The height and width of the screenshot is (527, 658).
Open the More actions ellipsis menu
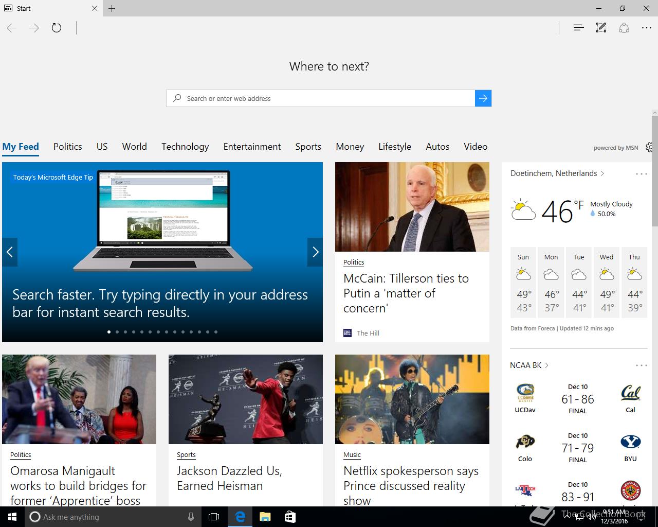tap(647, 28)
